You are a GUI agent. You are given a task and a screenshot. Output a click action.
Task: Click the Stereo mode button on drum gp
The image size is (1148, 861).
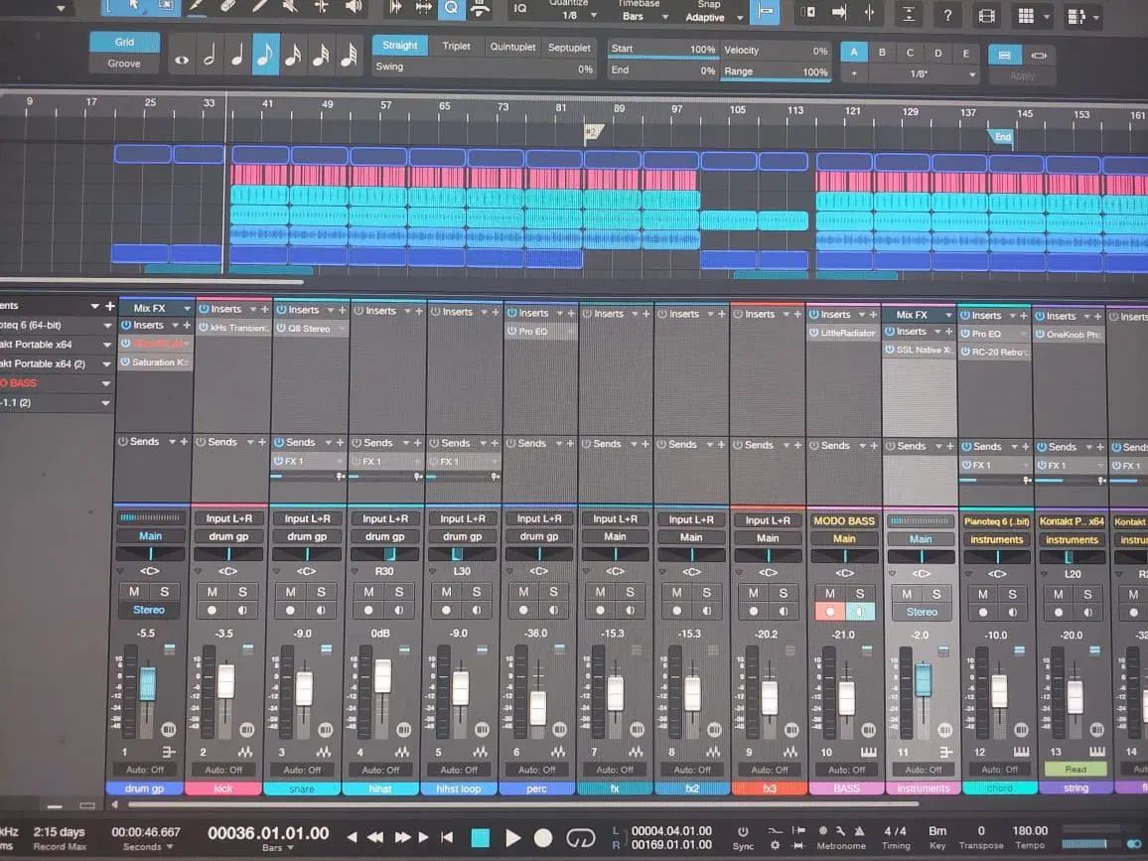149,609
